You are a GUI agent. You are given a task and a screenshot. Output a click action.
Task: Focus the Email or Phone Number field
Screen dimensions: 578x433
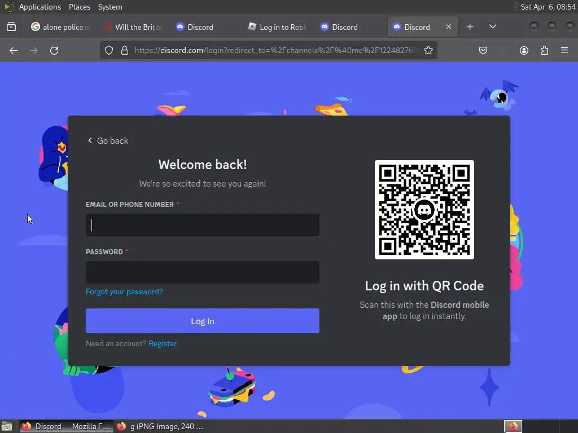tap(203, 224)
